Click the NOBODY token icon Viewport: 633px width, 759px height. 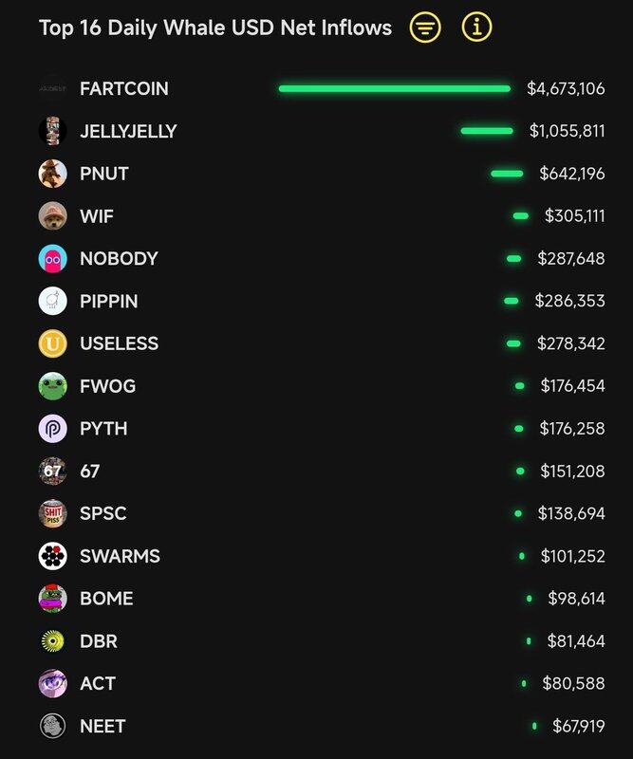tap(52, 258)
